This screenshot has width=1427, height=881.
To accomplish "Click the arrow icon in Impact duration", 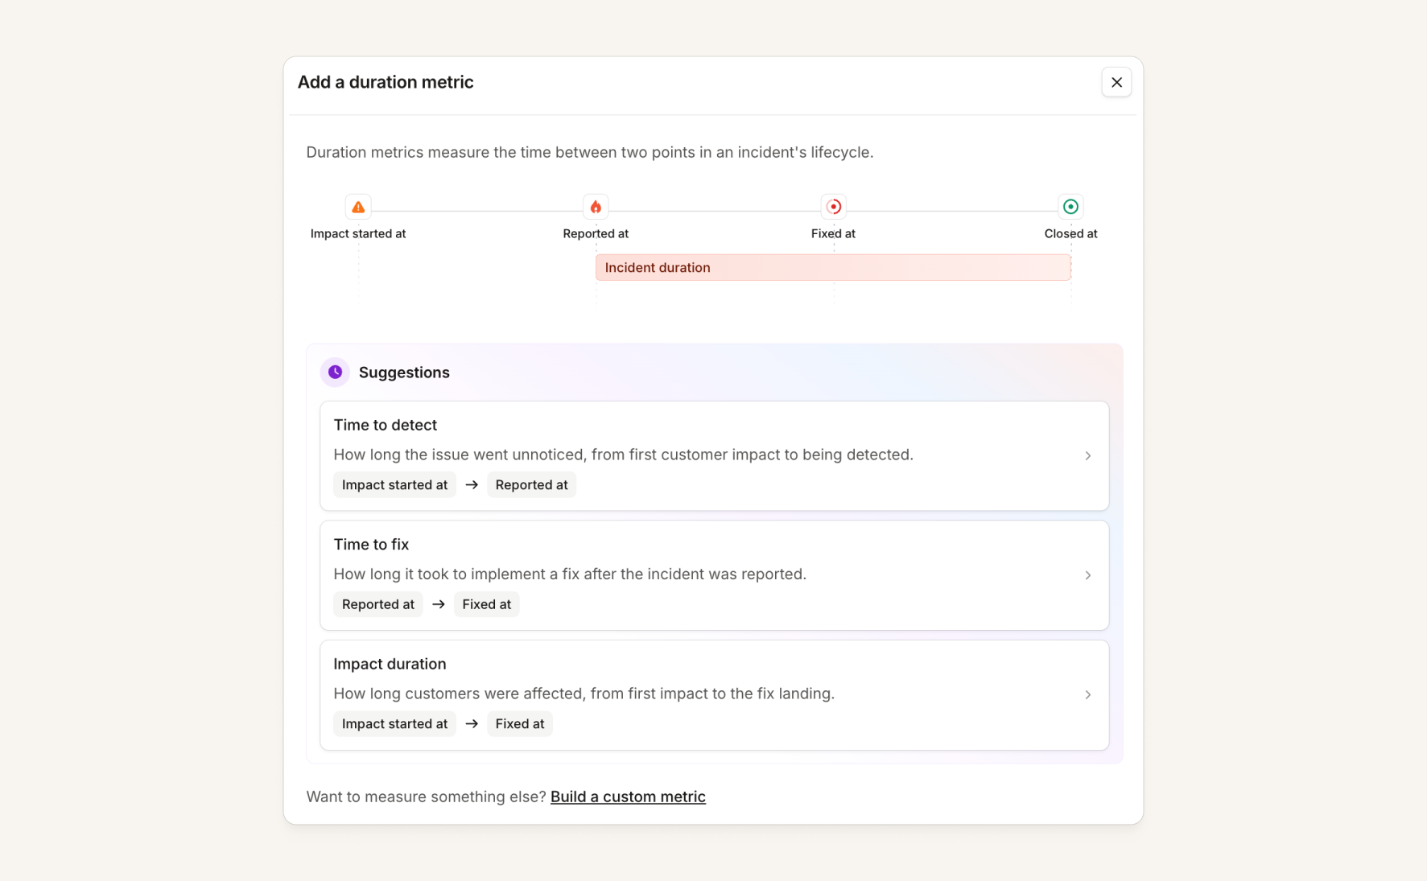I will pyautogui.click(x=472, y=723).
